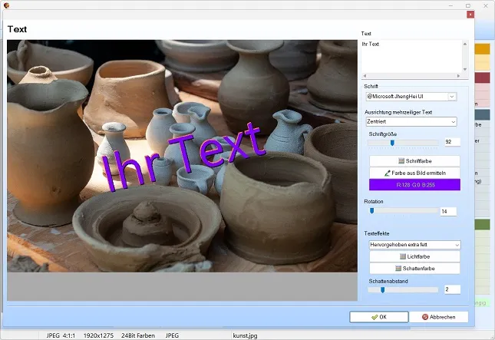Click the text box scroll down arrow

tap(465, 69)
